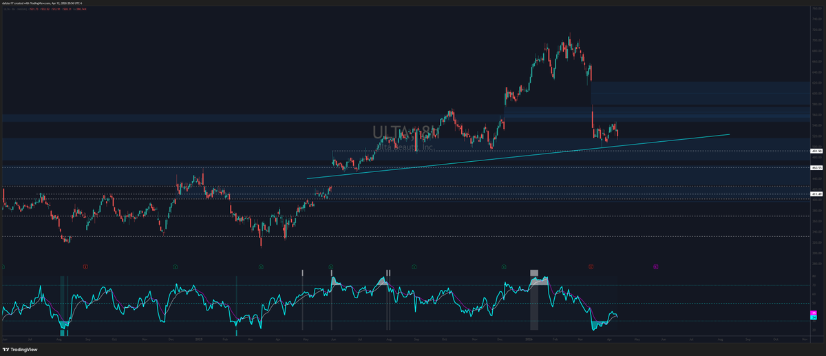Open the magenta upcoming earnings marker

[x=655, y=266]
